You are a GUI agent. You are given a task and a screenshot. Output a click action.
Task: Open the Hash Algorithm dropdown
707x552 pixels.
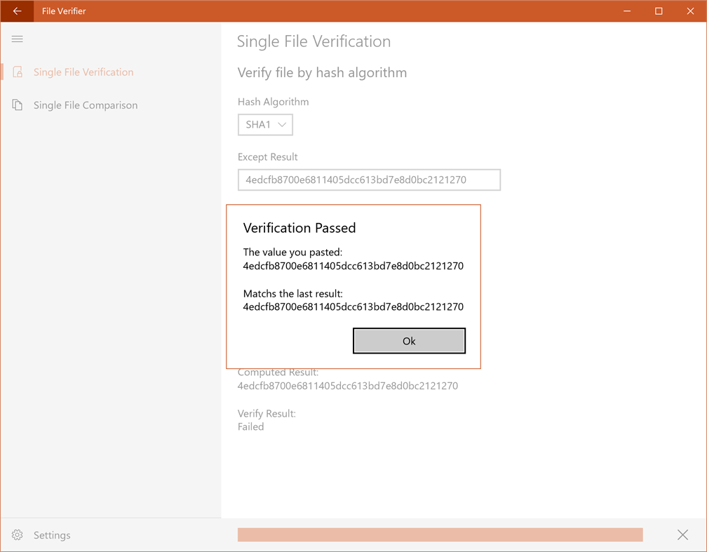(x=265, y=124)
